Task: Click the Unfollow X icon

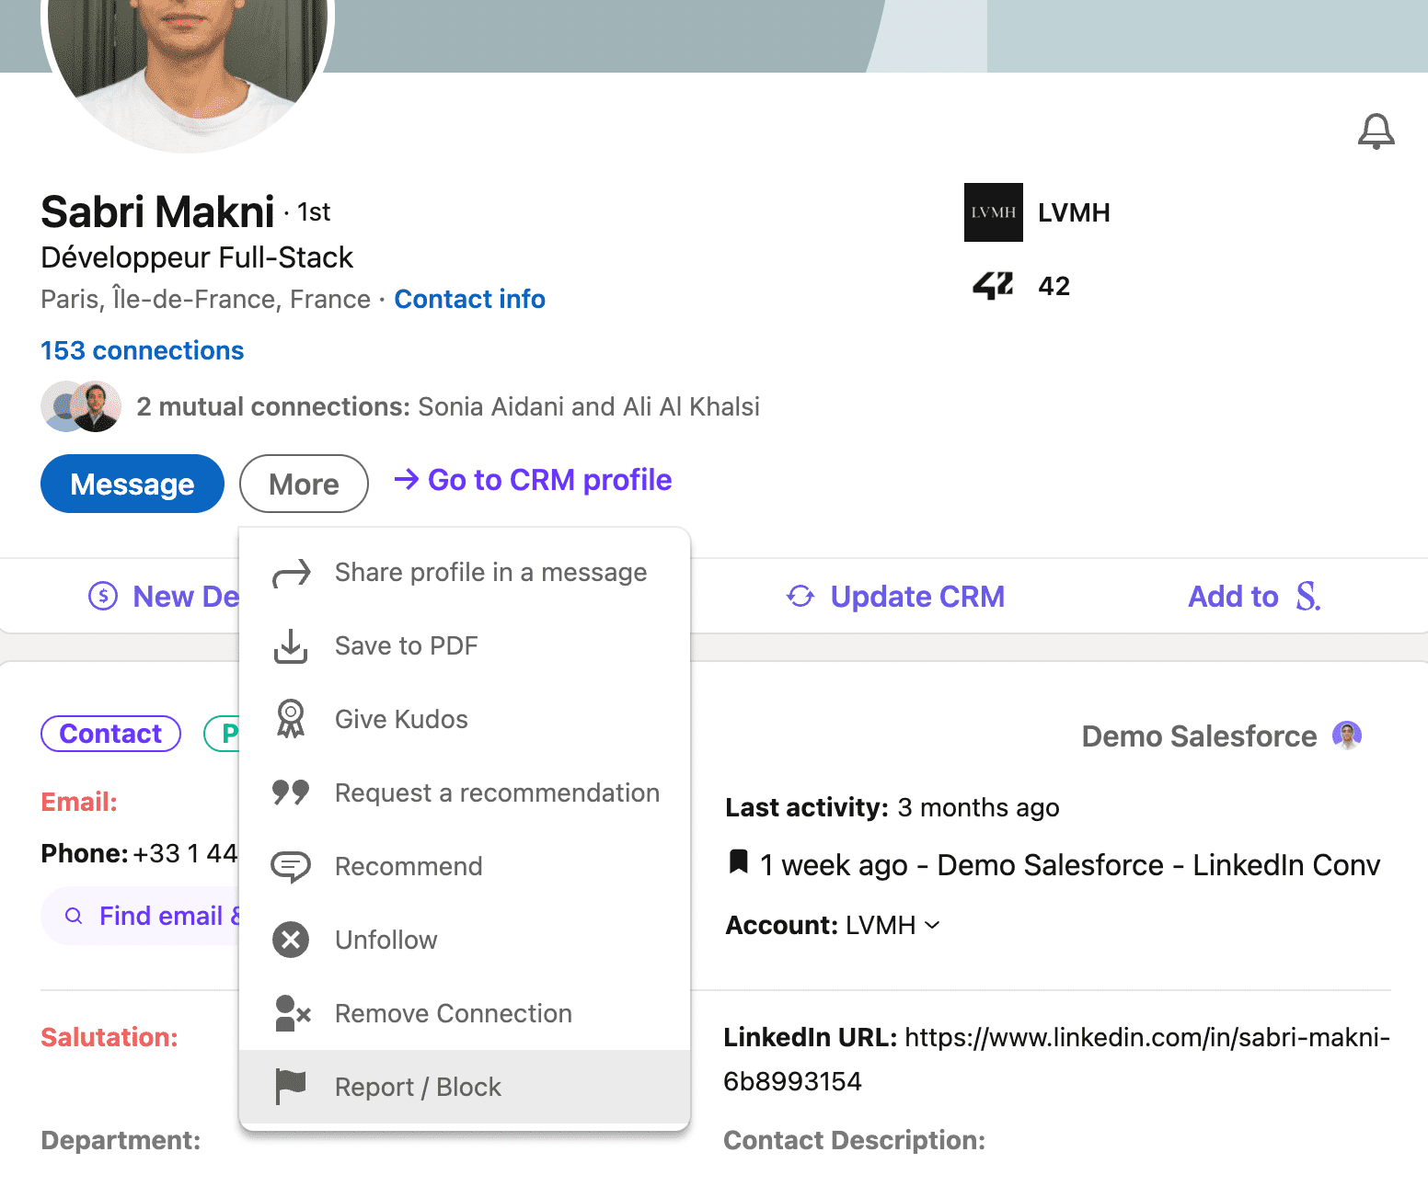Action: (291, 940)
